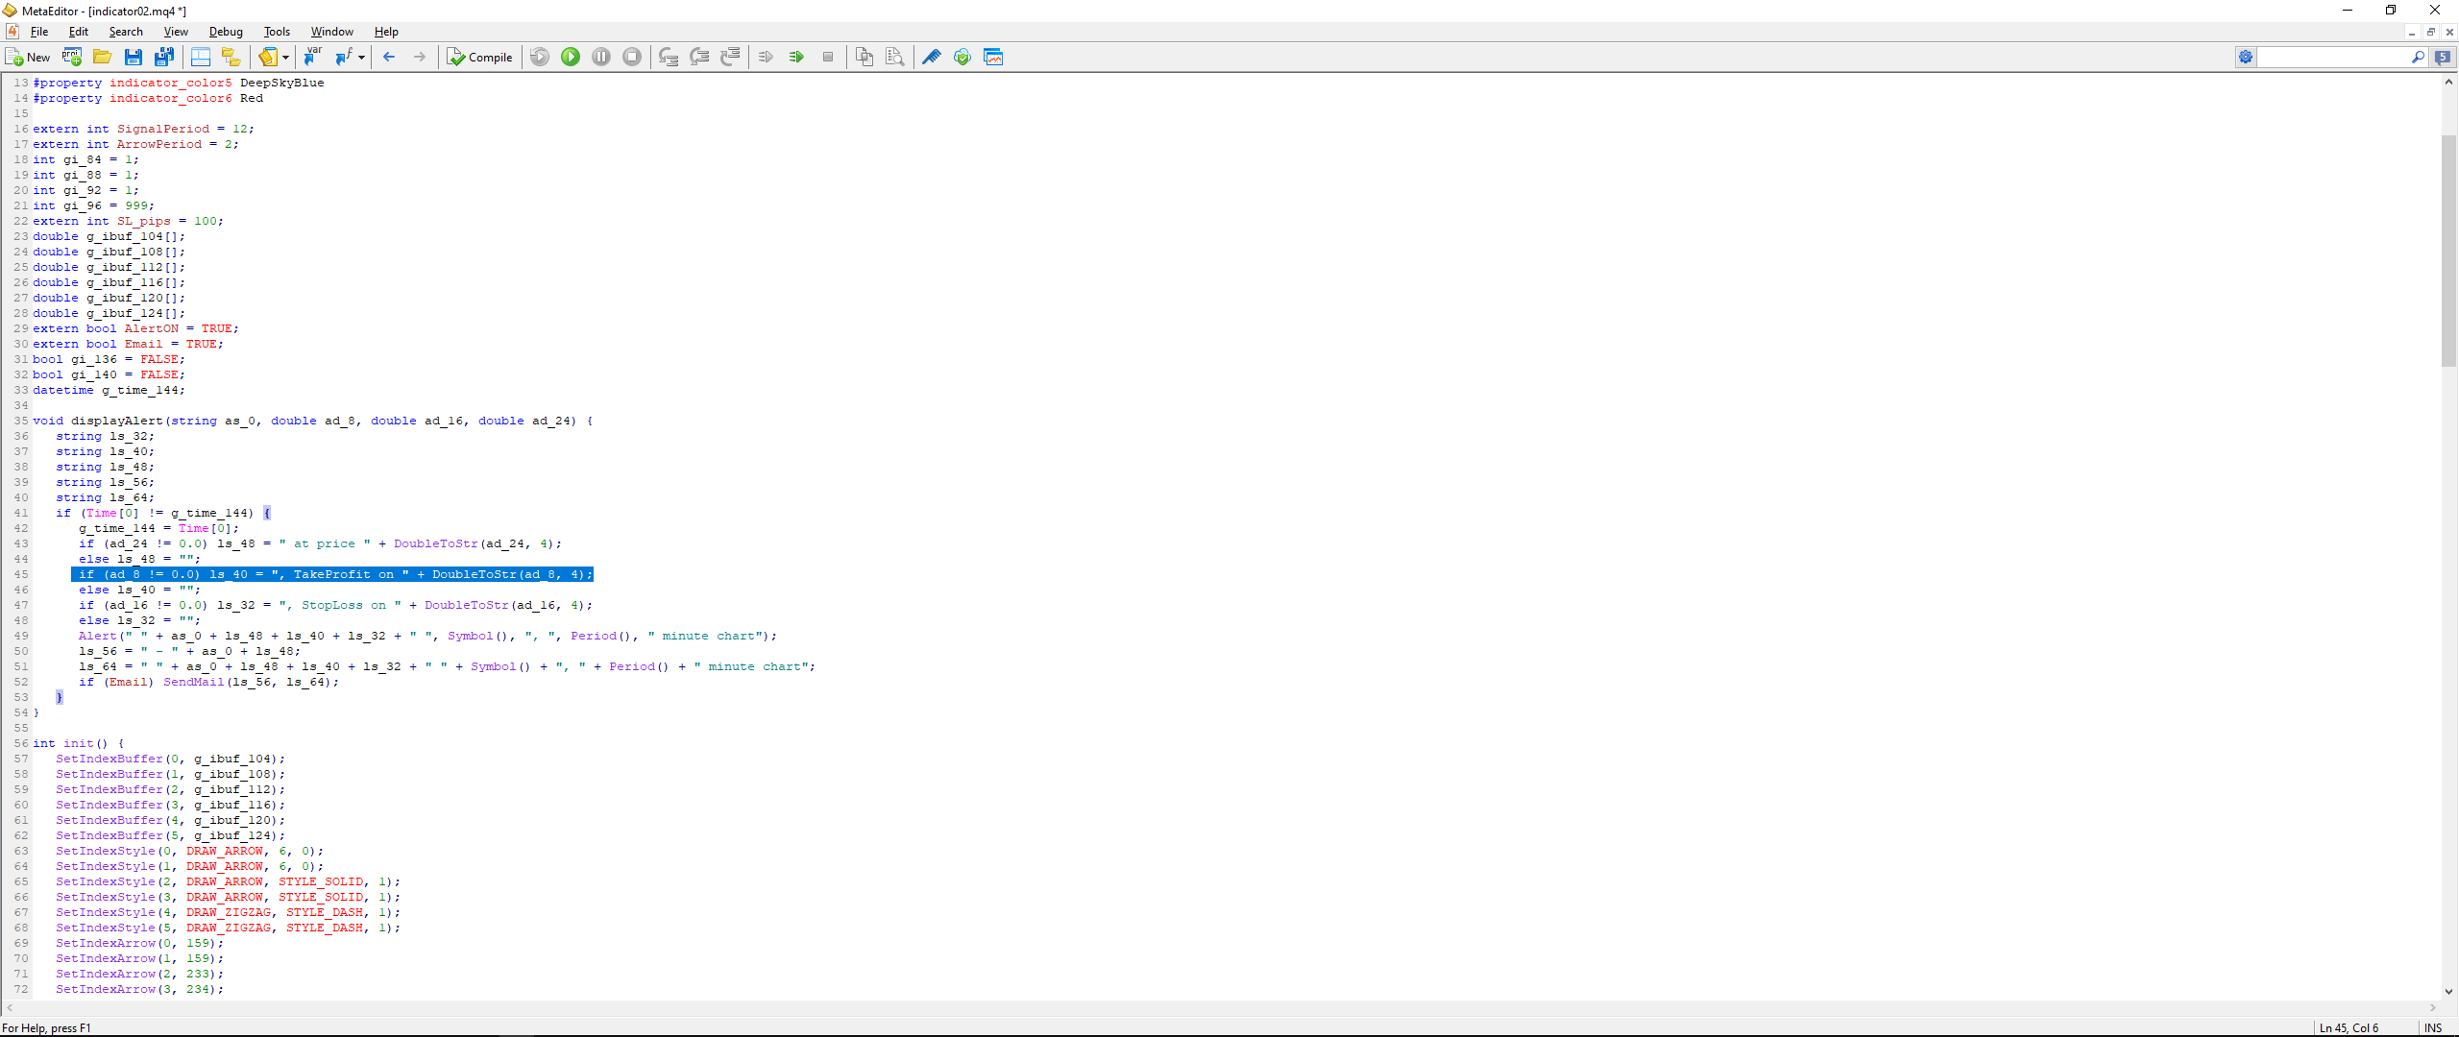Click the New button
Screen dimensions: 2459x1037
[28, 58]
